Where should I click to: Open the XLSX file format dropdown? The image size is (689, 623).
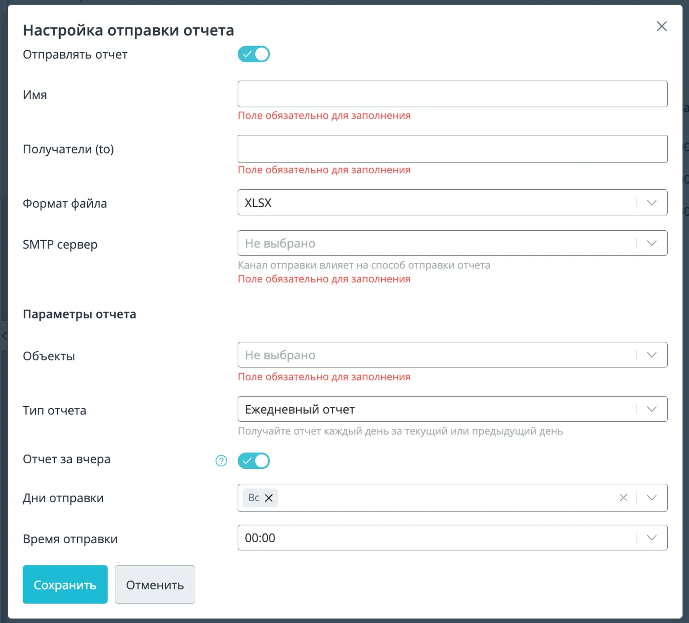pyautogui.click(x=452, y=202)
